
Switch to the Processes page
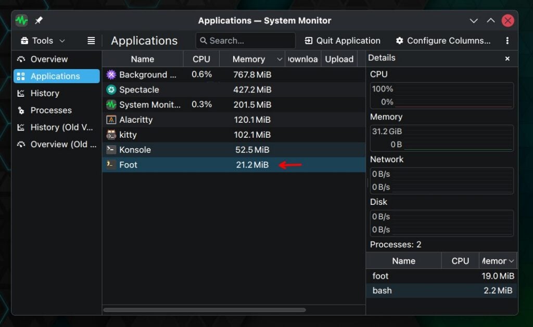pos(50,110)
